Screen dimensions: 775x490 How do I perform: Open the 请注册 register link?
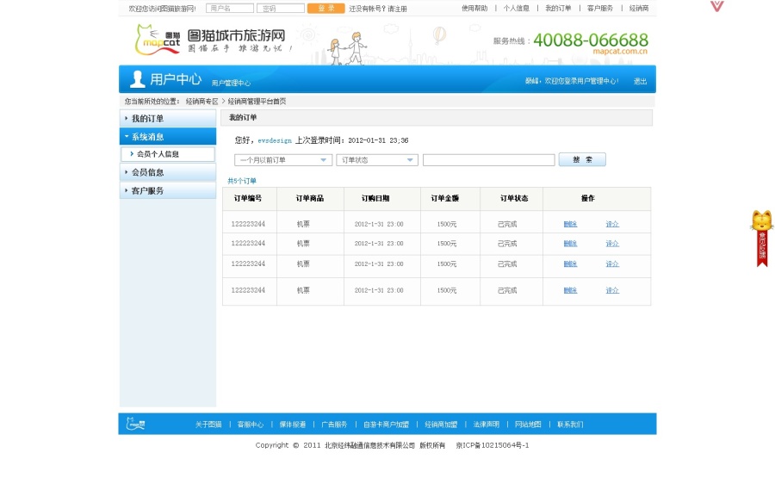click(x=397, y=9)
